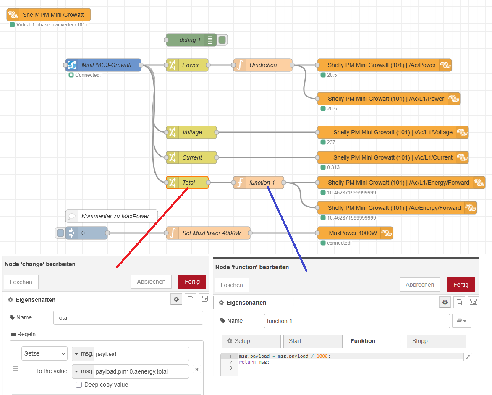492x395 pixels.
Task: Click properties gear icon in change editor
Action: point(176,299)
